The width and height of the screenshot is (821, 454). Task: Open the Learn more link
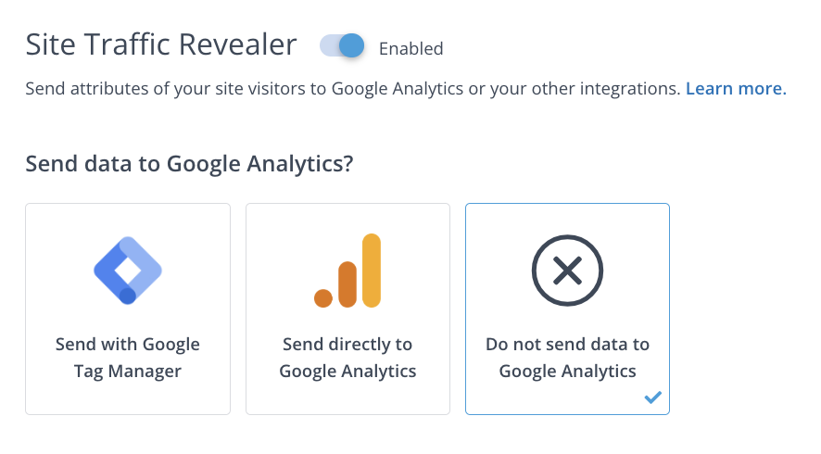click(x=736, y=89)
